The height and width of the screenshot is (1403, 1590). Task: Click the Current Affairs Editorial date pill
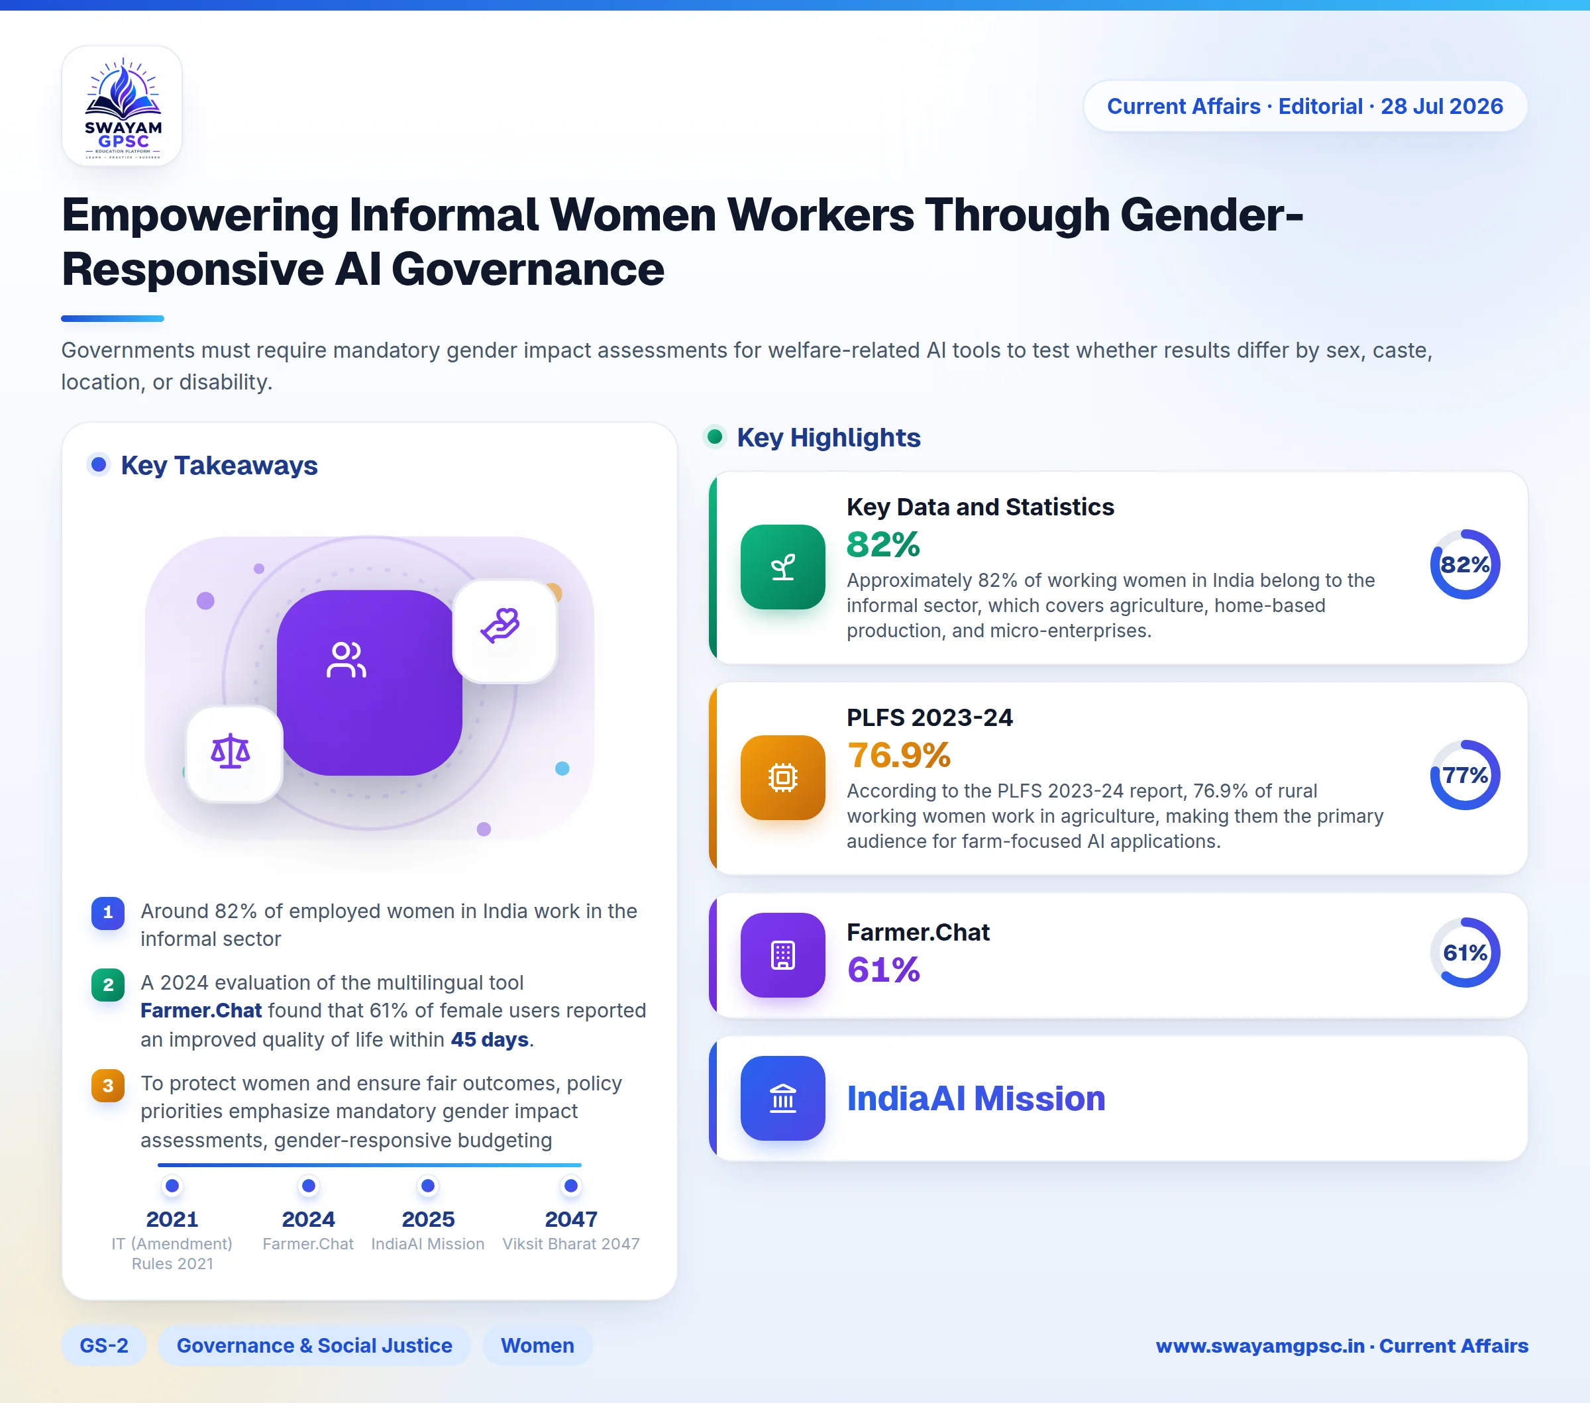pyautogui.click(x=1305, y=106)
